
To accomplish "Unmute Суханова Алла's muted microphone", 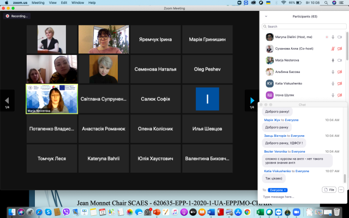I will (333, 49).
